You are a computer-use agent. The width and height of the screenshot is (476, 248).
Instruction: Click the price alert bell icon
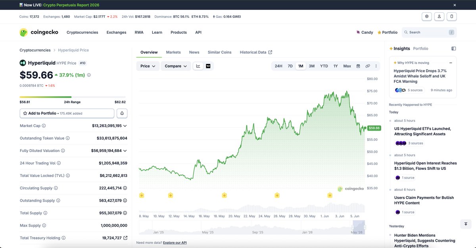tap(122, 113)
